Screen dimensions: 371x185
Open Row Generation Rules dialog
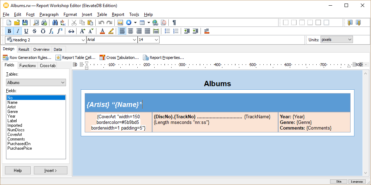click(27, 58)
